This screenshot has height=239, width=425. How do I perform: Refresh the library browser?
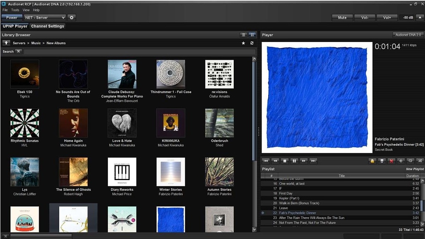click(252, 43)
